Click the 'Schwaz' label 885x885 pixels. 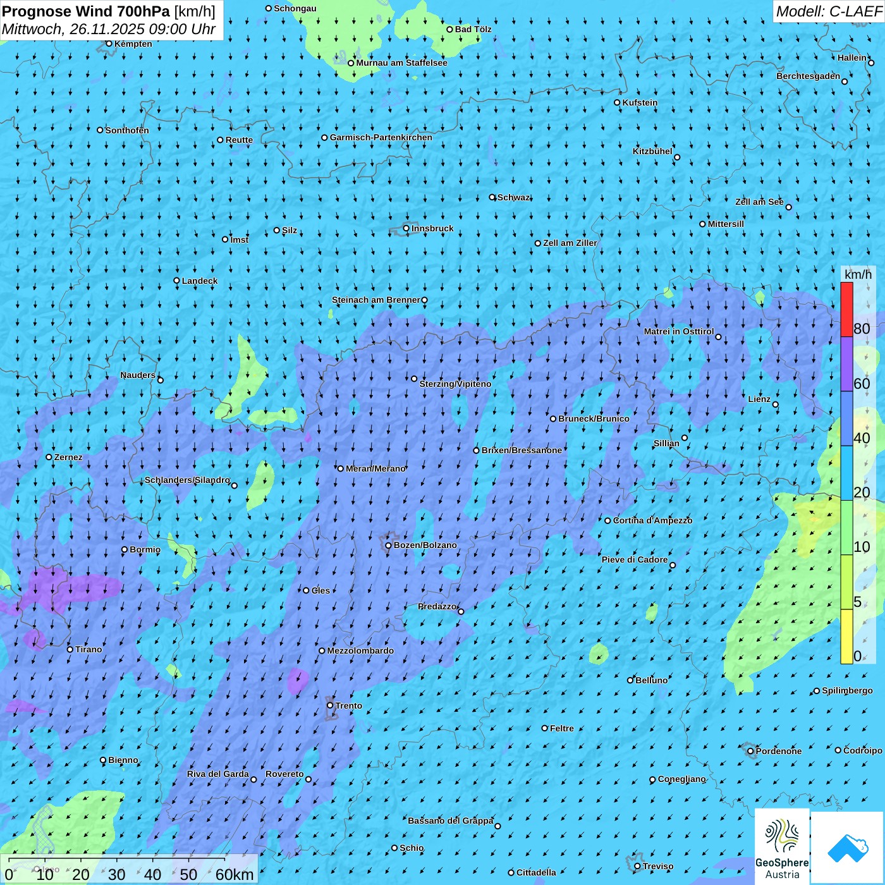pyautogui.click(x=513, y=197)
